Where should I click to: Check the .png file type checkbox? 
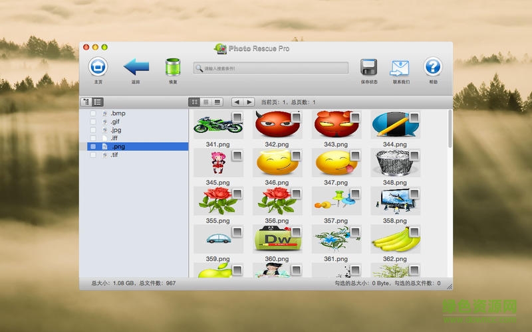93,146
